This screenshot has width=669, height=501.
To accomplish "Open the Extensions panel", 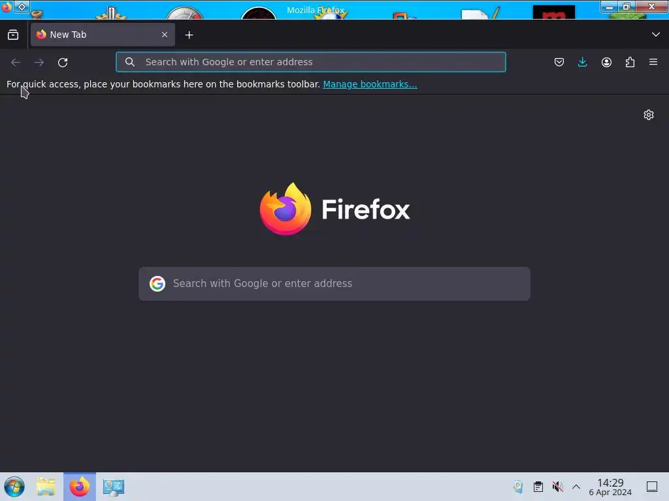I will tap(630, 62).
